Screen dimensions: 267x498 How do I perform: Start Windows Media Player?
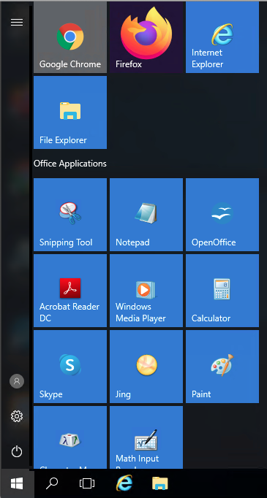point(146,291)
